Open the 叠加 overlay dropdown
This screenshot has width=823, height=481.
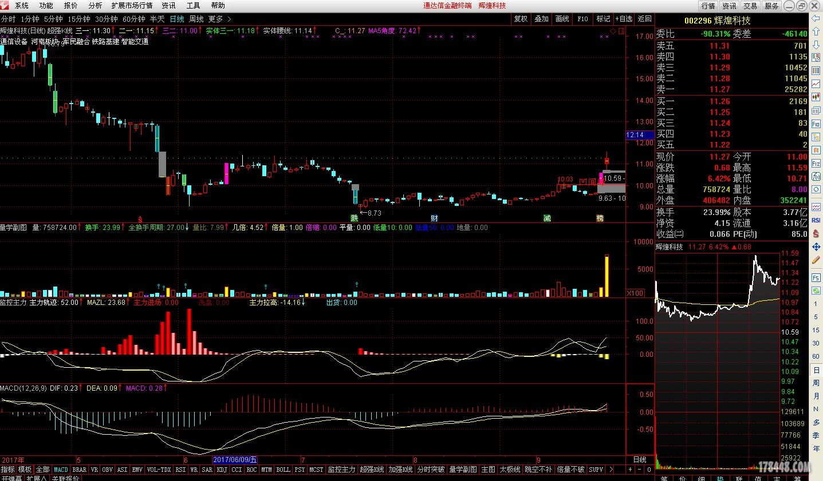541,19
